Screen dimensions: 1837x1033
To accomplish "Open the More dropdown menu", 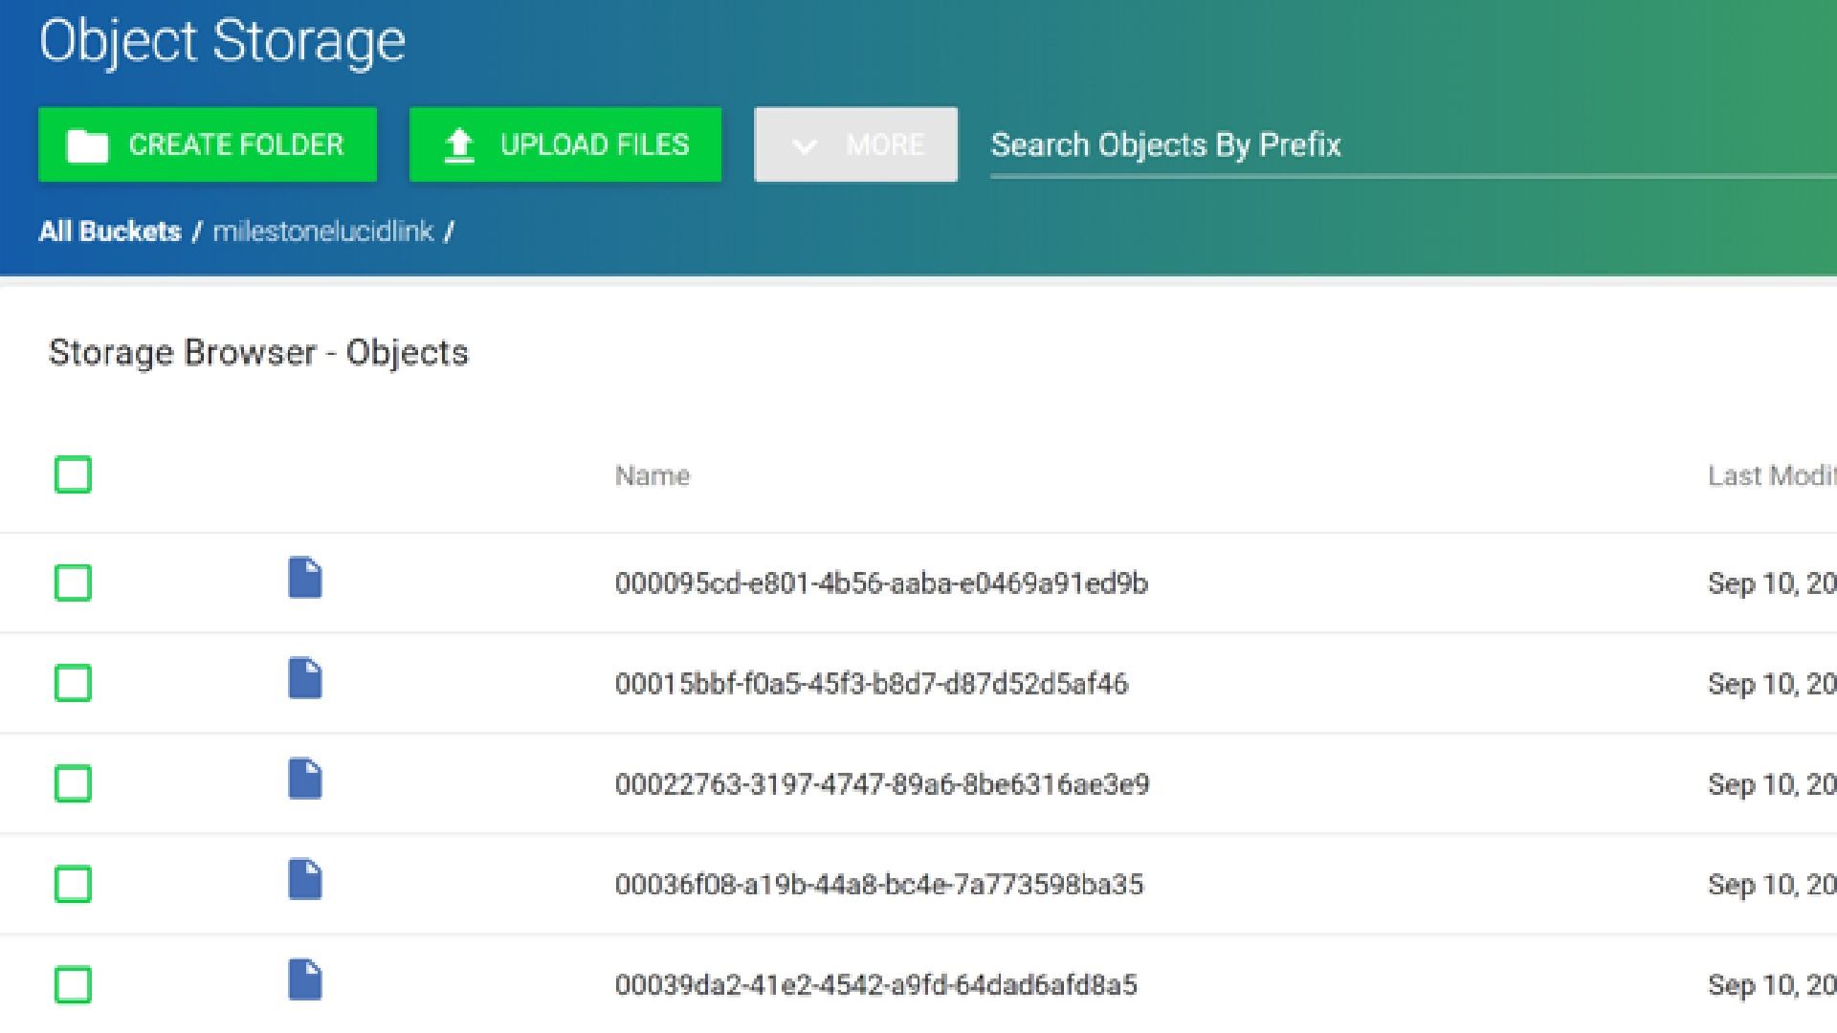I will click(x=855, y=144).
